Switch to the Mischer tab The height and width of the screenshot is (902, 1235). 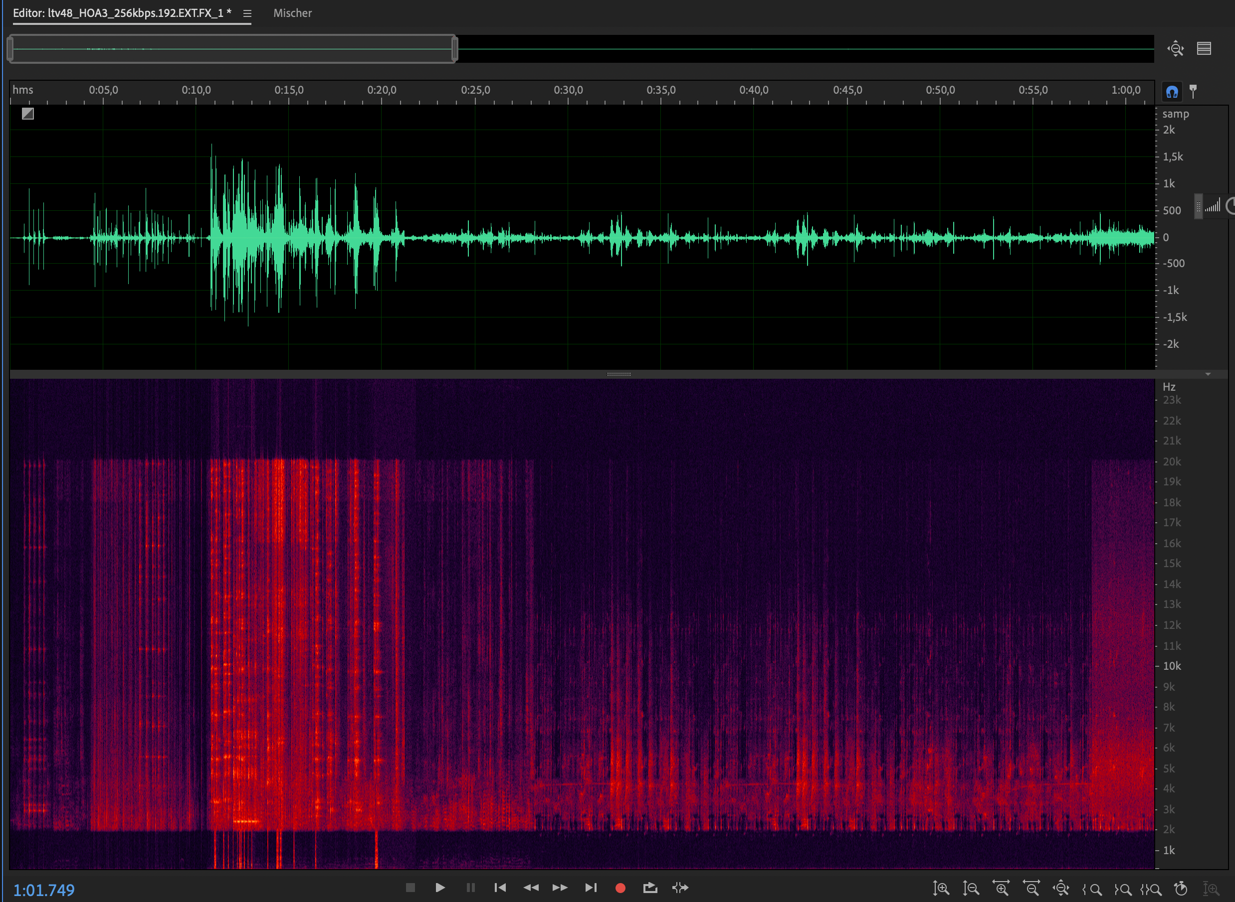(292, 13)
